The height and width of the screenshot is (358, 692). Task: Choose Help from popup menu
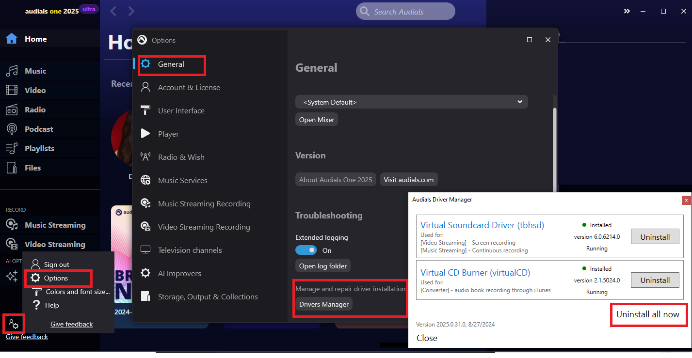(x=52, y=305)
